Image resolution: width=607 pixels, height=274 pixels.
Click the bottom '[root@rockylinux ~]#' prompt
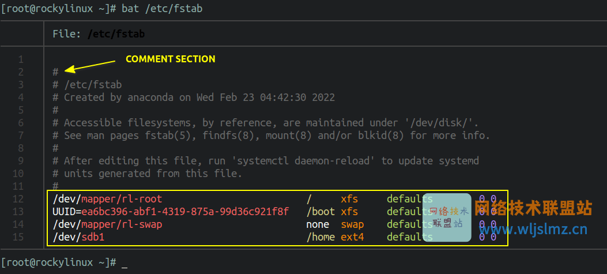click(x=59, y=262)
